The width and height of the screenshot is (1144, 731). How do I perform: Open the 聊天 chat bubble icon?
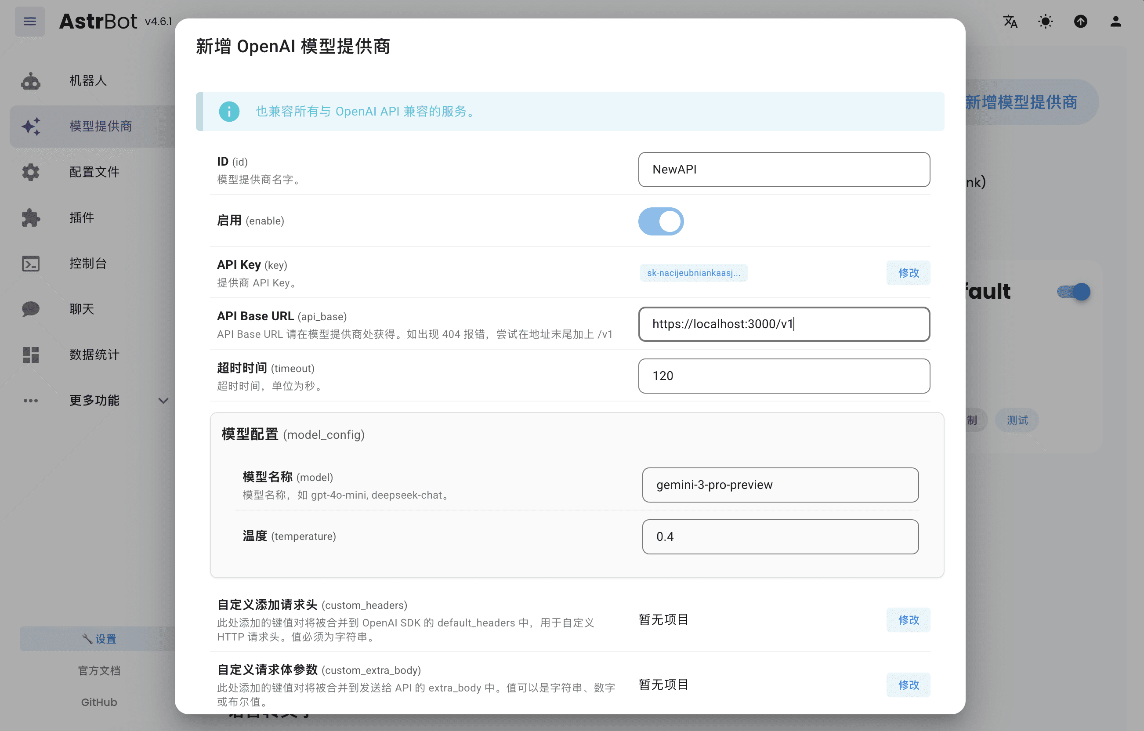pyautogui.click(x=30, y=309)
